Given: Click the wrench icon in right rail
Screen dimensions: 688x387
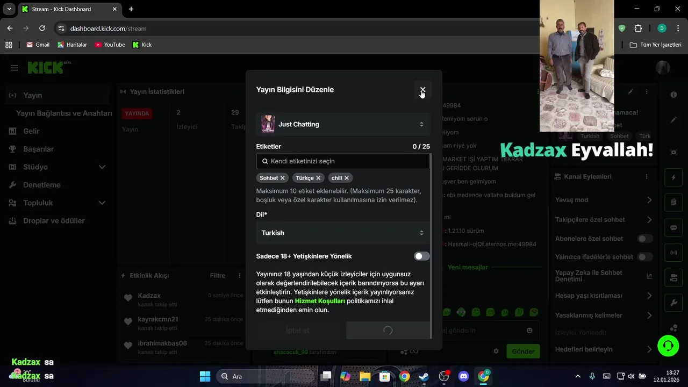Looking at the screenshot, I should [673, 303].
